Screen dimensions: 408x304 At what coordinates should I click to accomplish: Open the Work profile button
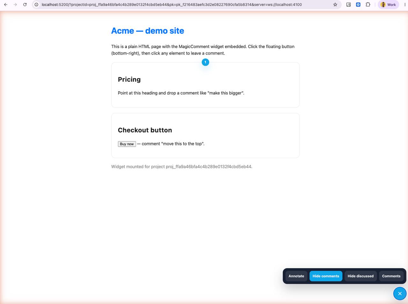(388, 4)
